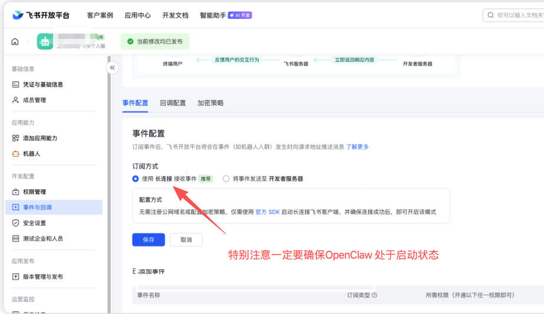Switch to the 加密策略 tab

(210, 103)
